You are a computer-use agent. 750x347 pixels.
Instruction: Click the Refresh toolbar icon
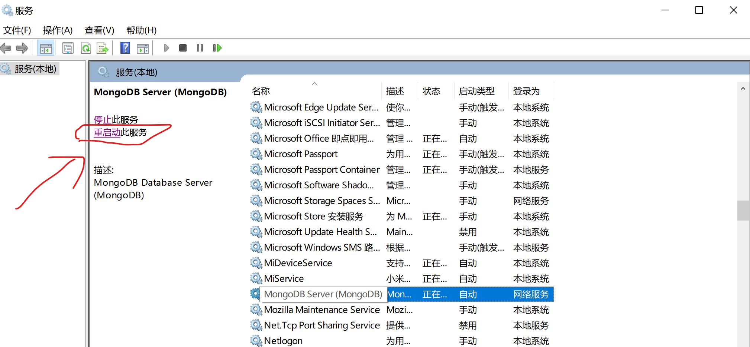[86, 48]
